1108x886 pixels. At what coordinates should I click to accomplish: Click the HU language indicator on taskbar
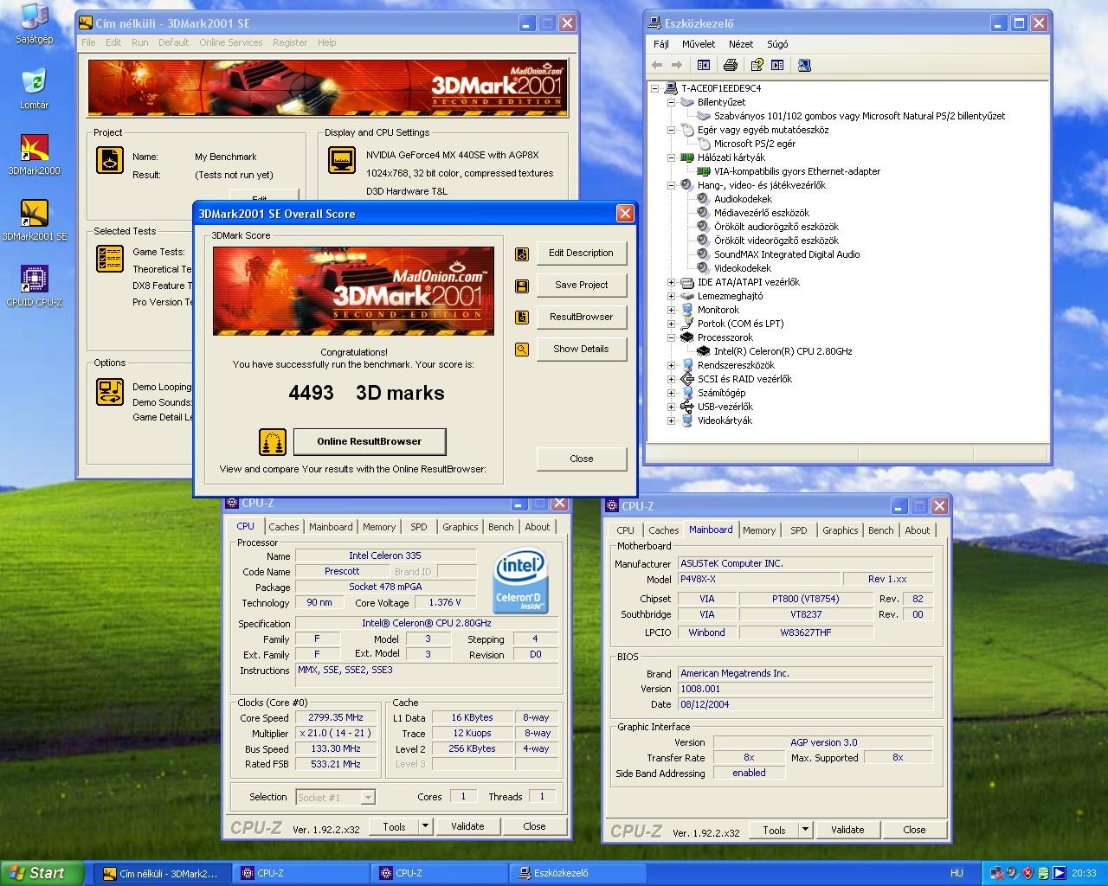pyautogui.click(x=957, y=873)
